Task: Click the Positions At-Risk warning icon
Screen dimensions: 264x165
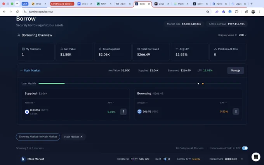Action: tap(215, 49)
